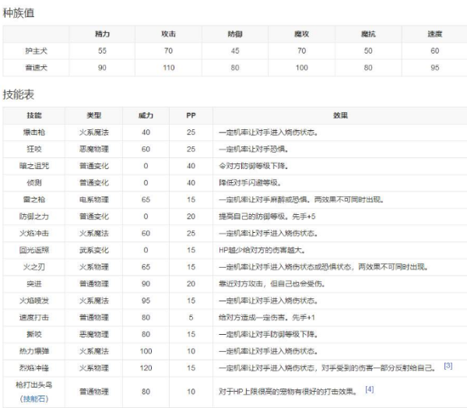Click the PP column header

pos(191,115)
